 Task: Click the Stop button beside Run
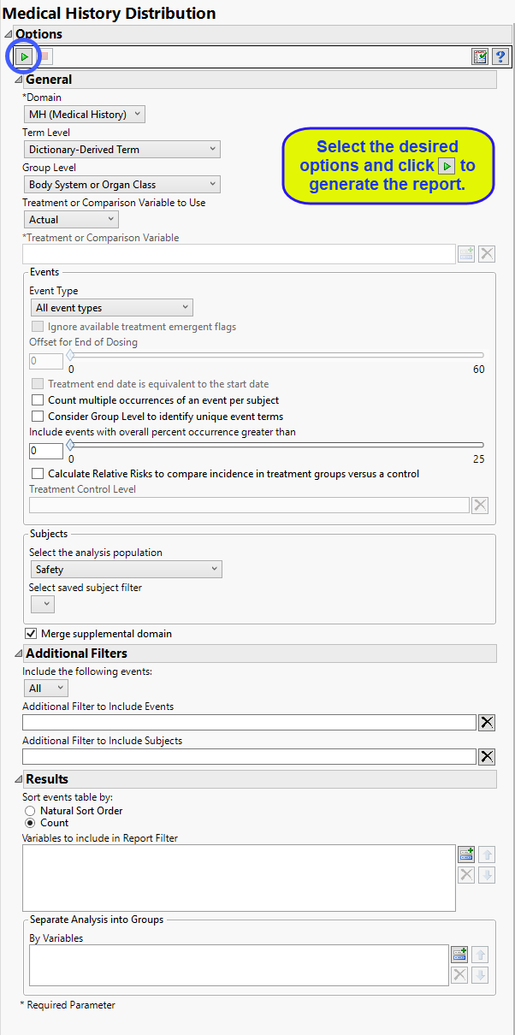tap(45, 56)
